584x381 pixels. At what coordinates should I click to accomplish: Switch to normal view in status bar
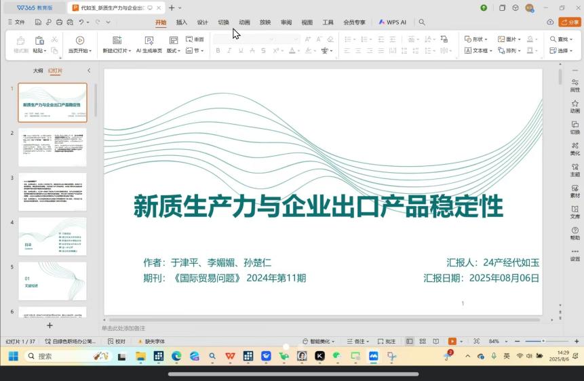click(x=410, y=342)
